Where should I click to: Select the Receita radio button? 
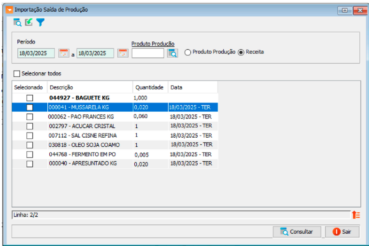coord(241,52)
